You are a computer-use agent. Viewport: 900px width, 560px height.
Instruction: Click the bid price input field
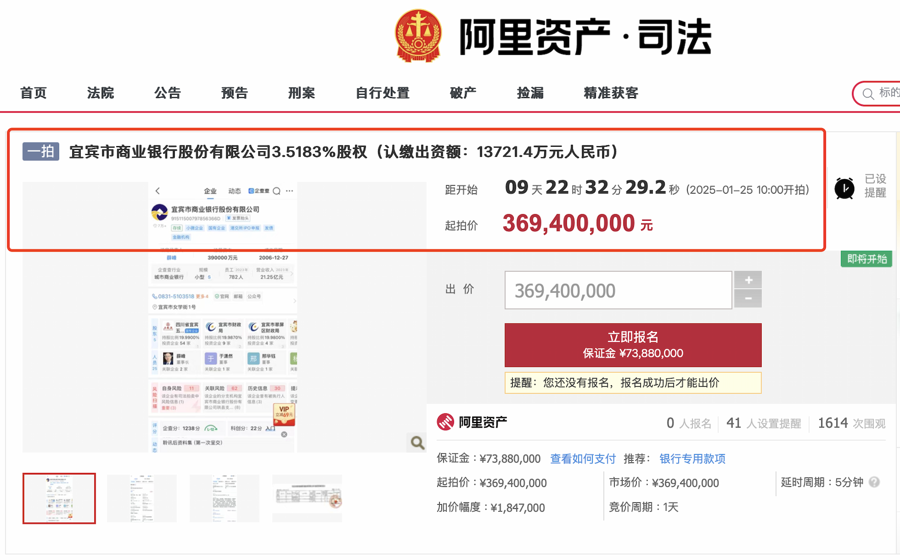tap(618, 291)
